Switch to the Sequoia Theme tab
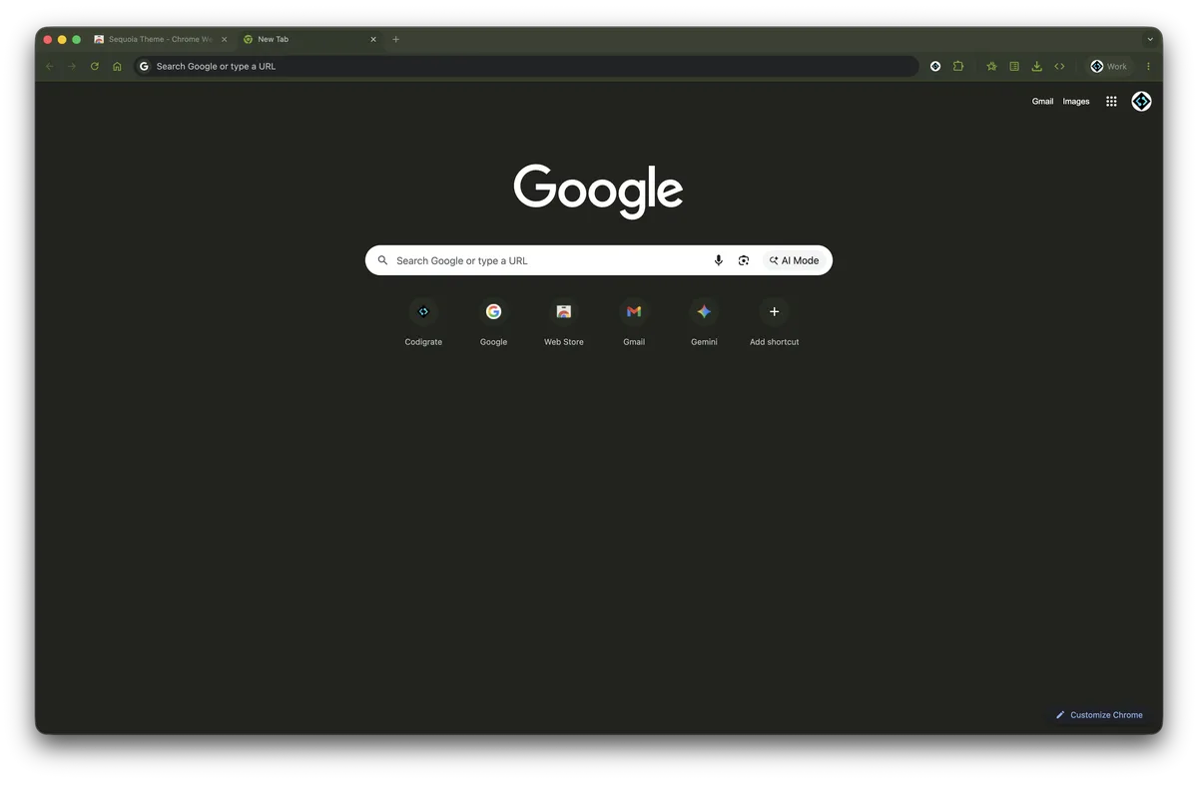This screenshot has width=1198, height=785. click(x=161, y=40)
